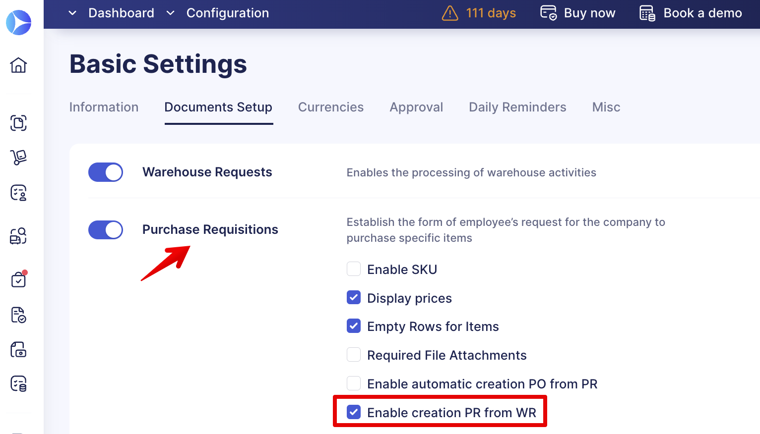Open the Home icon in sidebar
The image size is (760, 434).
coord(18,65)
